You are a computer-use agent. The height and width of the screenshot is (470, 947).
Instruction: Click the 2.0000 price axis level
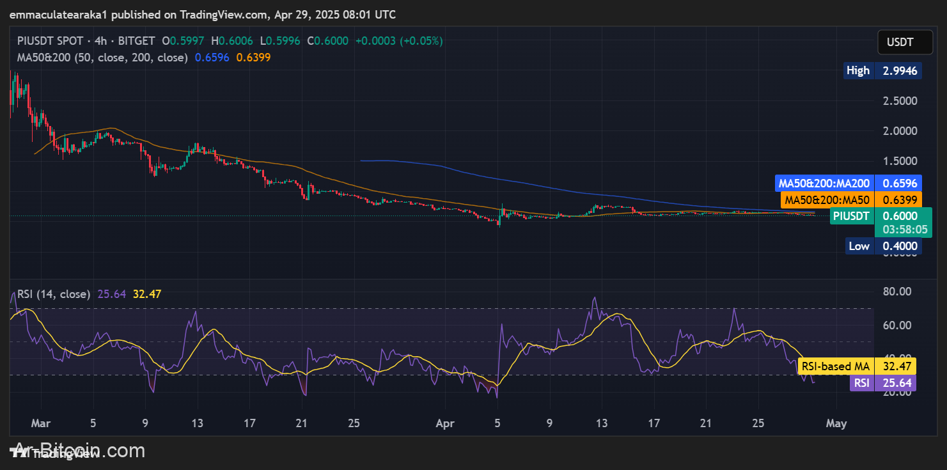point(902,130)
